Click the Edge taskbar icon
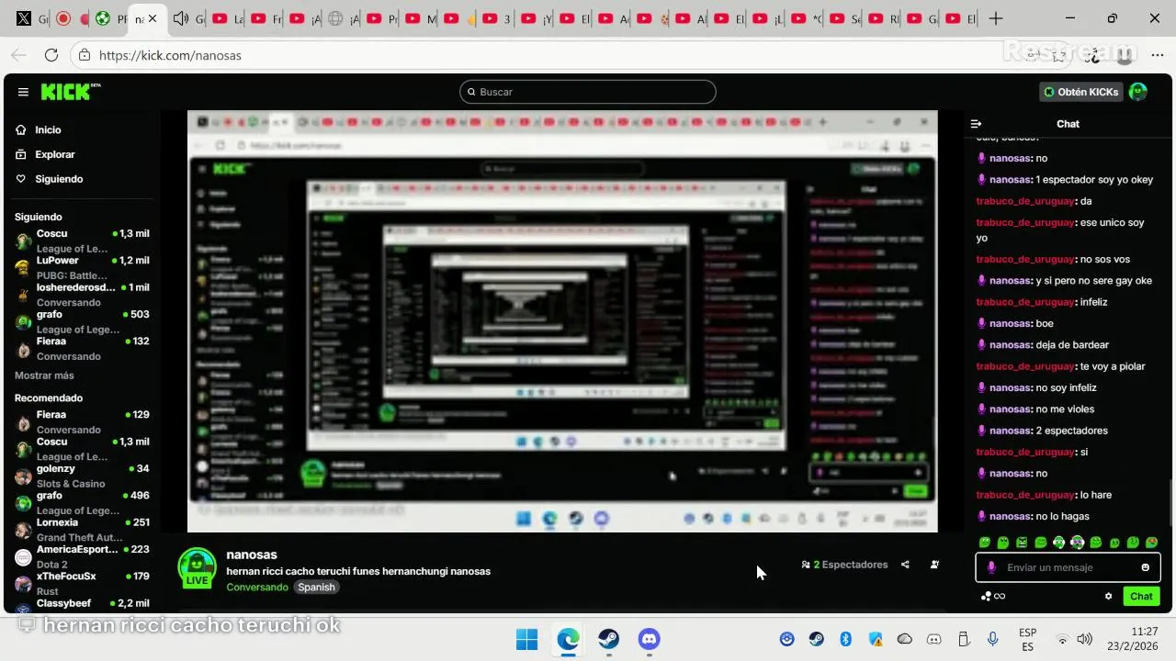This screenshot has width=1176, height=661. (568, 639)
